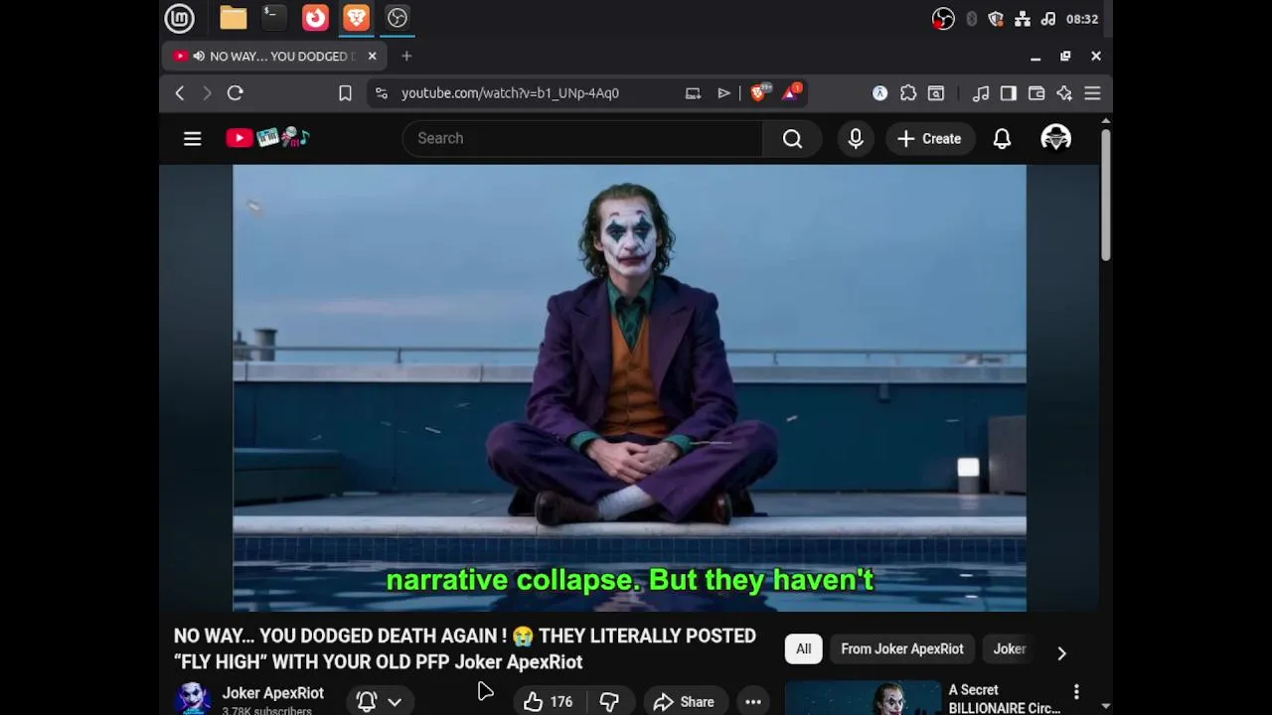Click the video player to pause
1272x715 pixels.
click(x=629, y=388)
